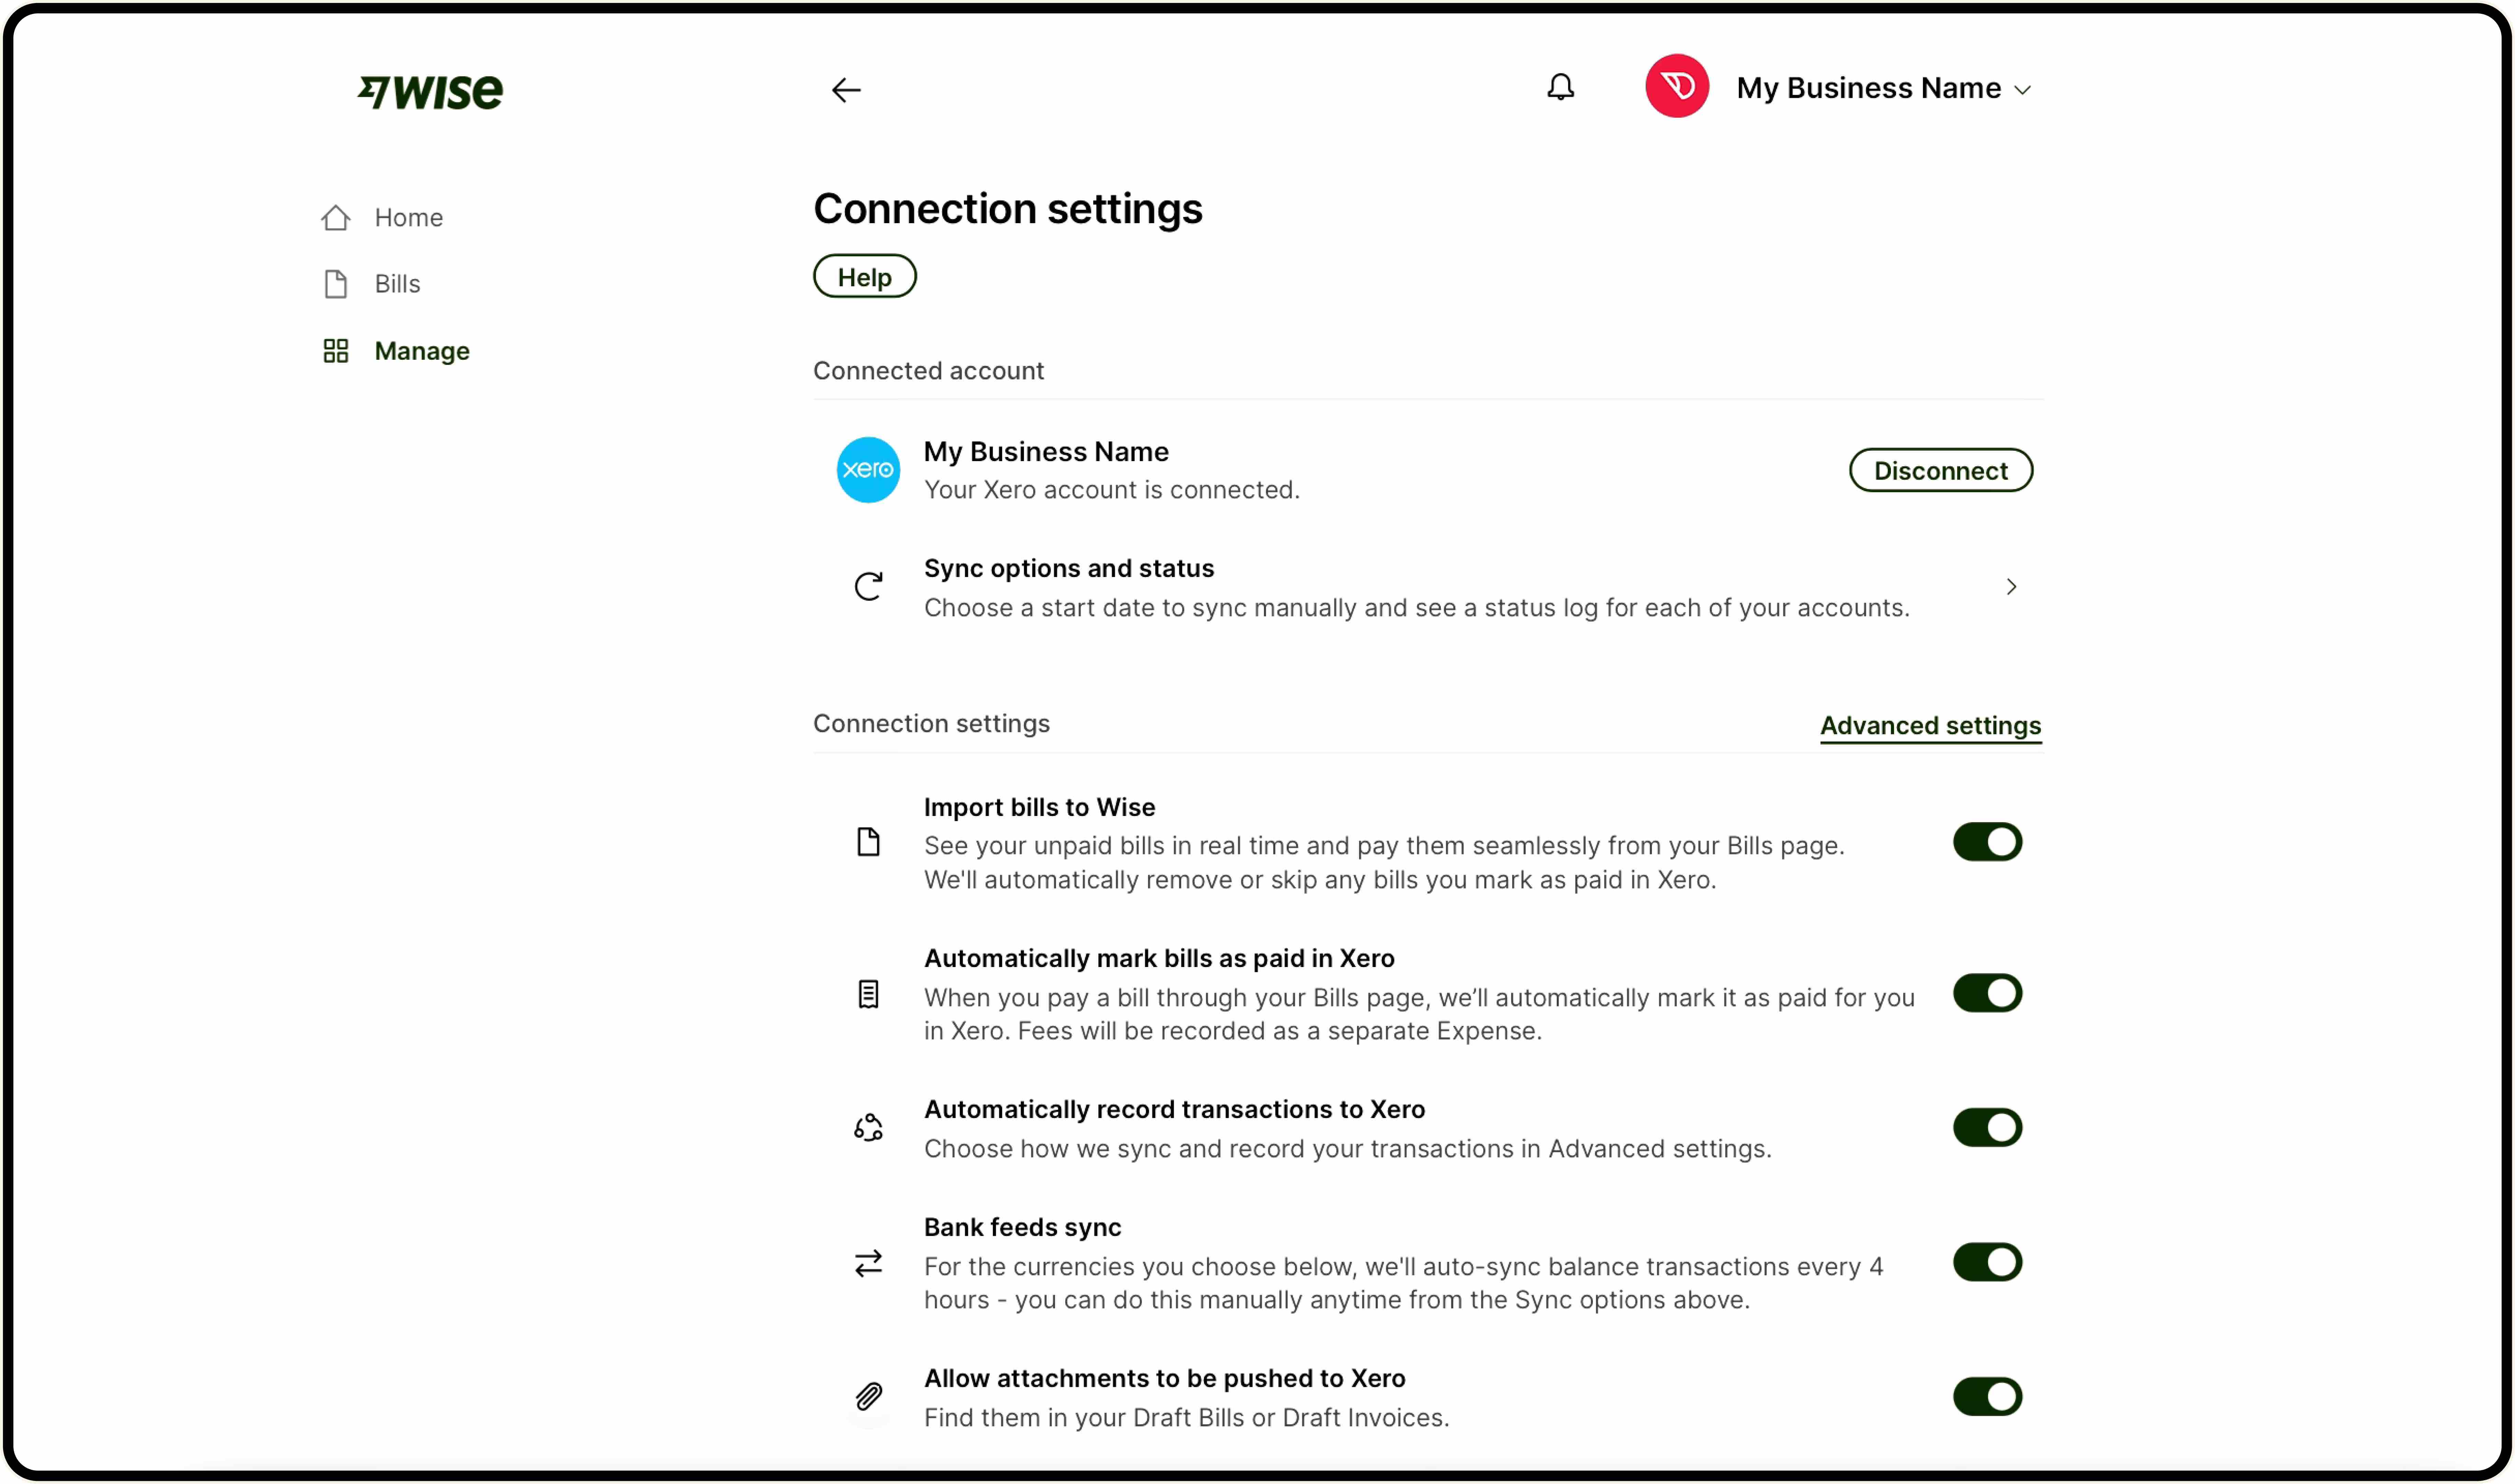Go back with the left arrow

(x=846, y=90)
